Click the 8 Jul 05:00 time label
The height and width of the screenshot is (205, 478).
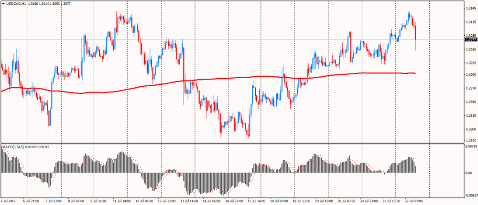pos(76,201)
